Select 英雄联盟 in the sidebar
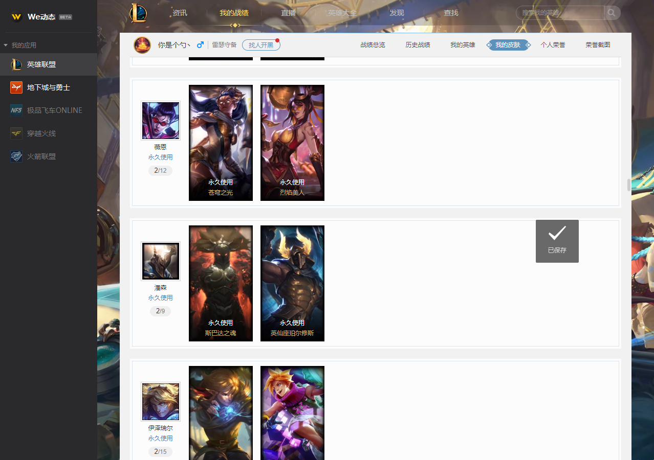Viewport: 654px width, 460px height. (x=49, y=64)
